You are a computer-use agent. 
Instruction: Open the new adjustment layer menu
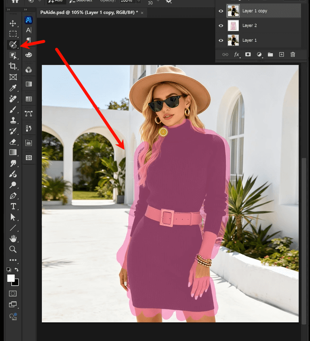[259, 54]
